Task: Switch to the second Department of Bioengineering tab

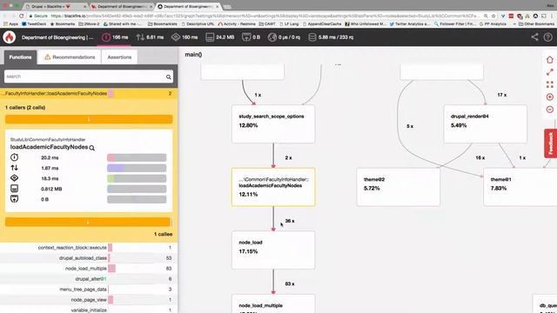Action: 122,6
